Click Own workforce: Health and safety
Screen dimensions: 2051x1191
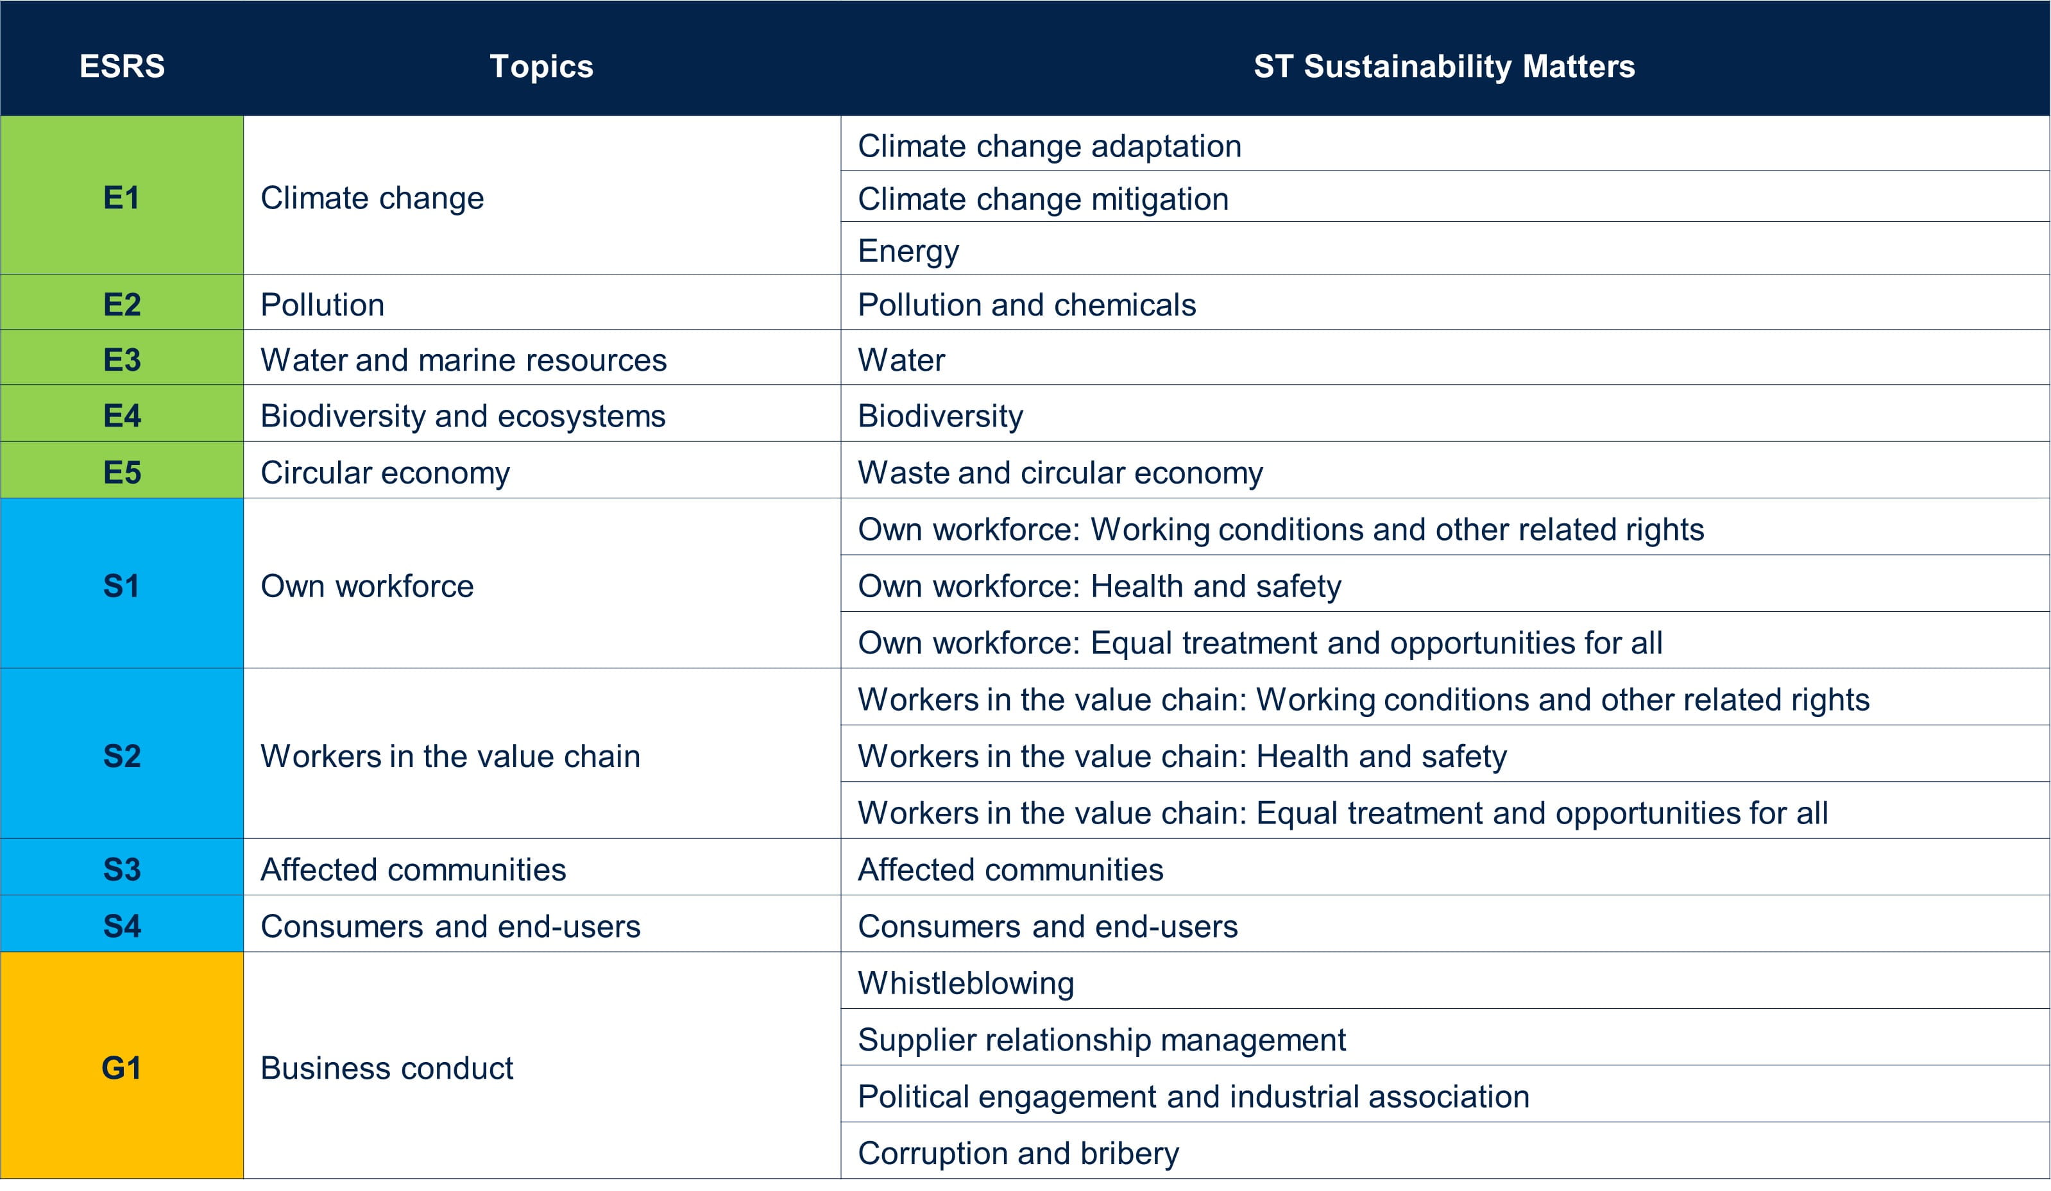[x=1099, y=586]
